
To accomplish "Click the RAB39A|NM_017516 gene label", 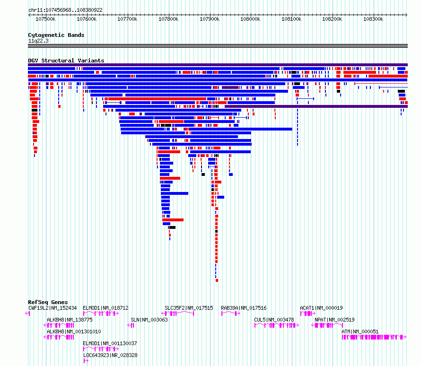I will [244, 308].
